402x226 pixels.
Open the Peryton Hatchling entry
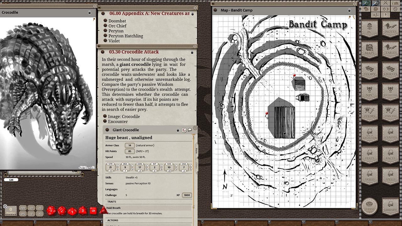[126, 36]
